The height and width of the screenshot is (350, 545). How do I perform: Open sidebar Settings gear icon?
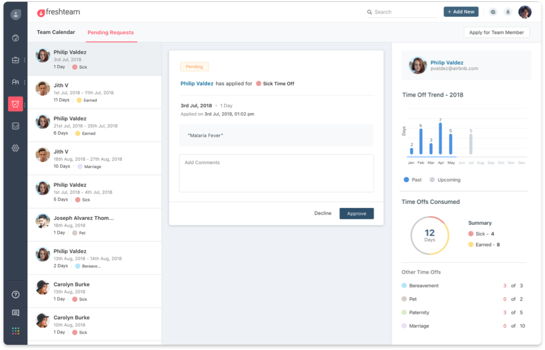click(x=15, y=148)
